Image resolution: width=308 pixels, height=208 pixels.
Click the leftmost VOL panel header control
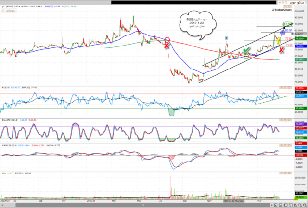(x=282, y=173)
